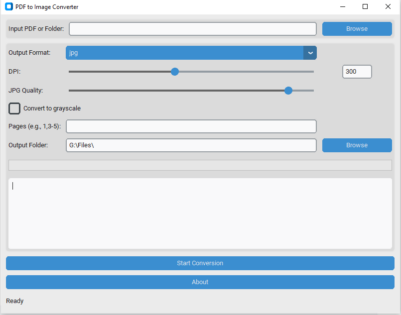
Task: Click the DPI slider handle
Action: [175, 72]
